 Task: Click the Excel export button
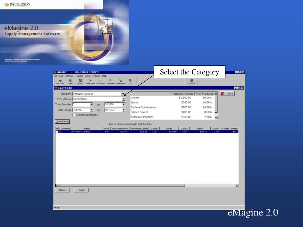[x=81, y=190]
